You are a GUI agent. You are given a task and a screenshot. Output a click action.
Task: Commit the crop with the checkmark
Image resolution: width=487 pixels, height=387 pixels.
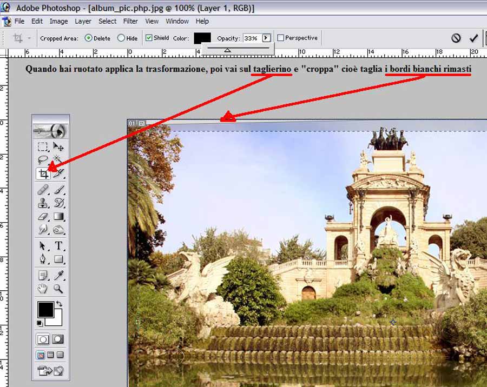pos(473,38)
